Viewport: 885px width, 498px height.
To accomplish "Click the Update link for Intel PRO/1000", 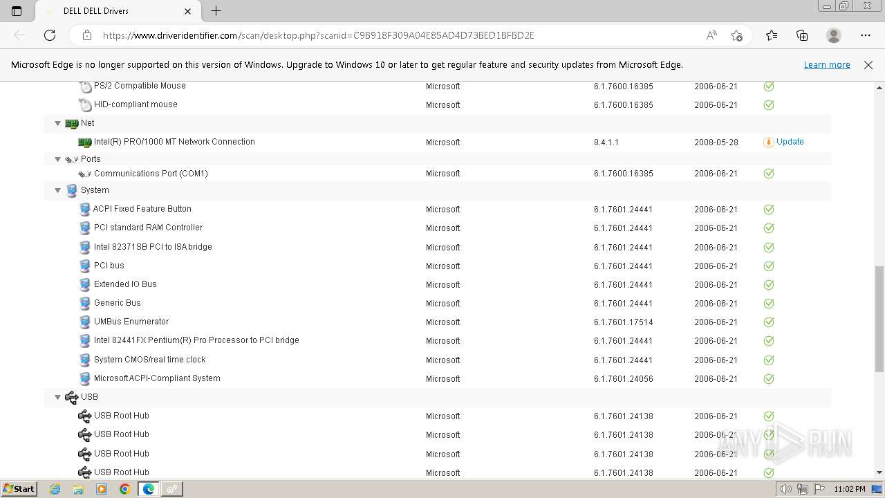I will tap(790, 142).
